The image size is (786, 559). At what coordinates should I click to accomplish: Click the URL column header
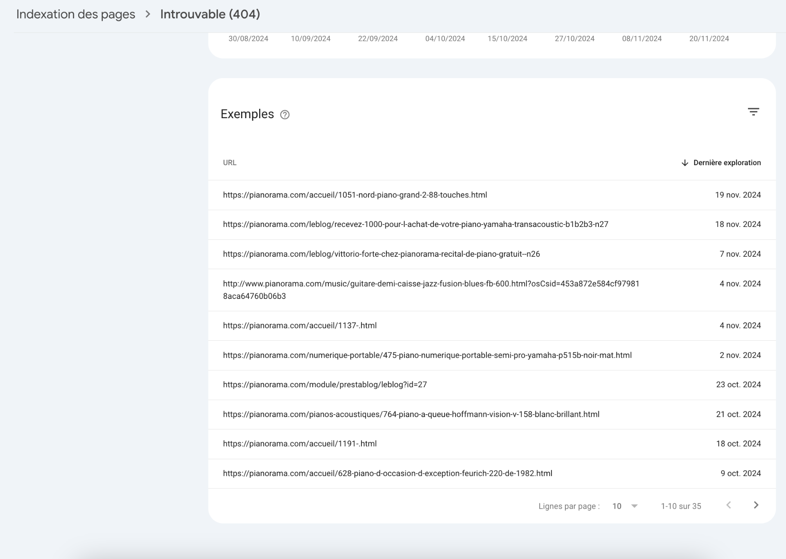click(x=230, y=163)
